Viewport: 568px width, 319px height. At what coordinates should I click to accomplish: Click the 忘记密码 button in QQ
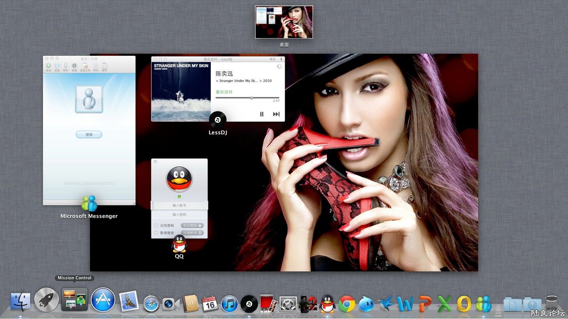click(192, 226)
